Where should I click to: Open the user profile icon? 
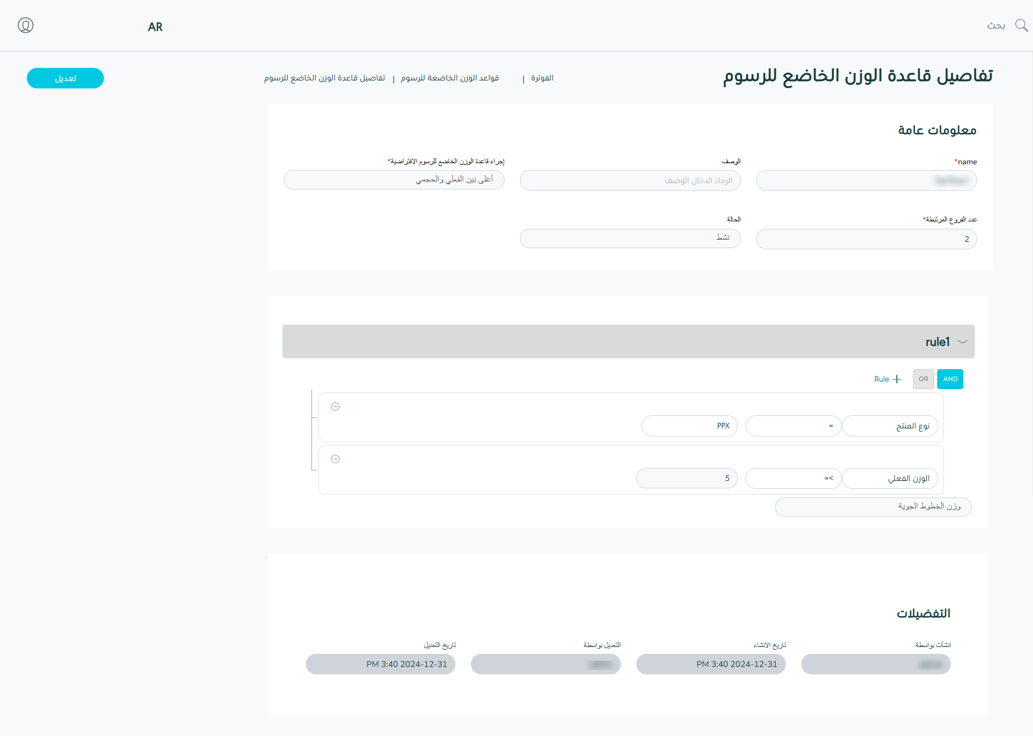(x=26, y=26)
